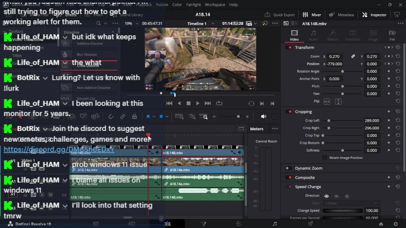
Task: Toggle timeline linked selection
Action: pos(123,117)
